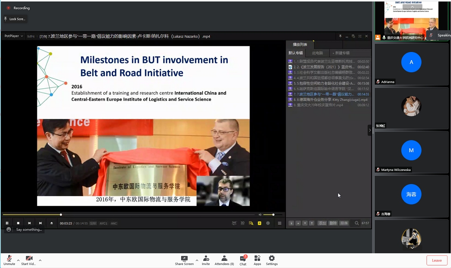Select playlist item 1 联盟成员代表
Image resolution: width=451 pixels, height=268 pixels.
point(328,61)
